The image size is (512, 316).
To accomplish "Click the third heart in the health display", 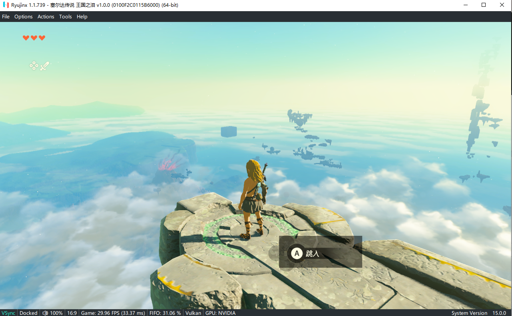I will 42,38.
